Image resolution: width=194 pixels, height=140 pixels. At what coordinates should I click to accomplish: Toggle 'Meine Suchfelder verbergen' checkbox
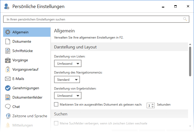coord(56,123)
